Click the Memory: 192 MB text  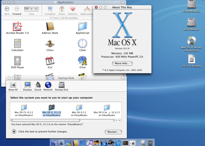[x=122, y=53]
